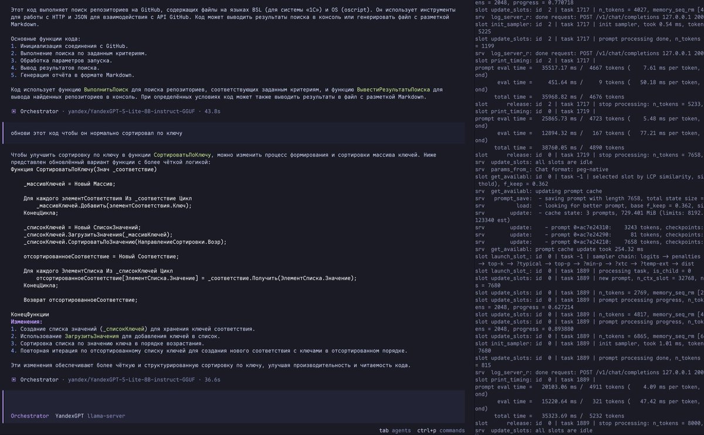Click code line 'Возврат отсортированноеСоответствие;'
The image size is (704, 435).
[x=80, y=300]
